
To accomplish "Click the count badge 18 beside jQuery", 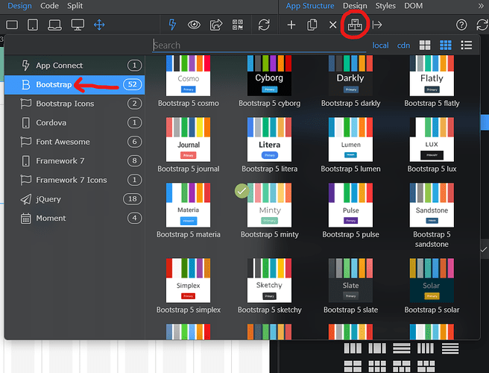I will (x=132, y=199).
